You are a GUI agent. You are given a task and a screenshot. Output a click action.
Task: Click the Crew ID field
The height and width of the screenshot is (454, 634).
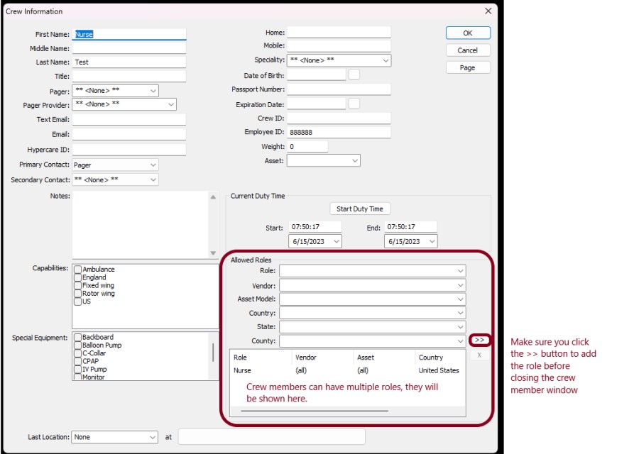click(339, 118)
